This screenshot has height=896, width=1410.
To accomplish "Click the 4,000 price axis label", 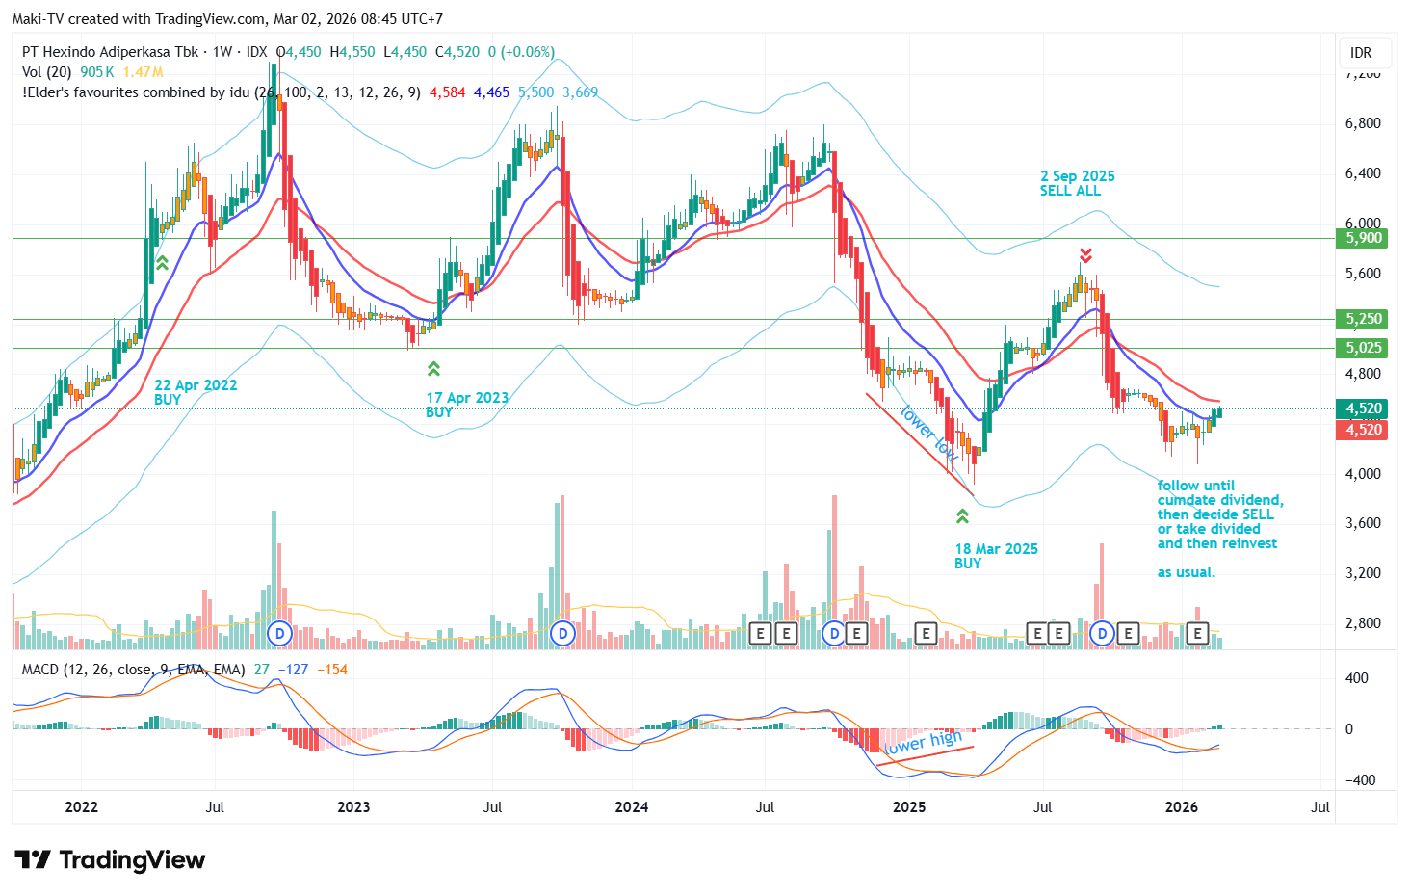I will click(1363, 474).
